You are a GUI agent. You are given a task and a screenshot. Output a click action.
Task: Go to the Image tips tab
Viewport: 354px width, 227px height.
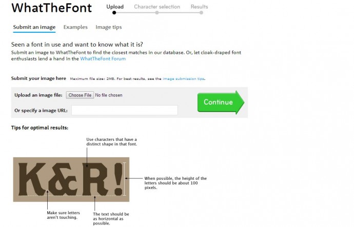tap(109, 27)
